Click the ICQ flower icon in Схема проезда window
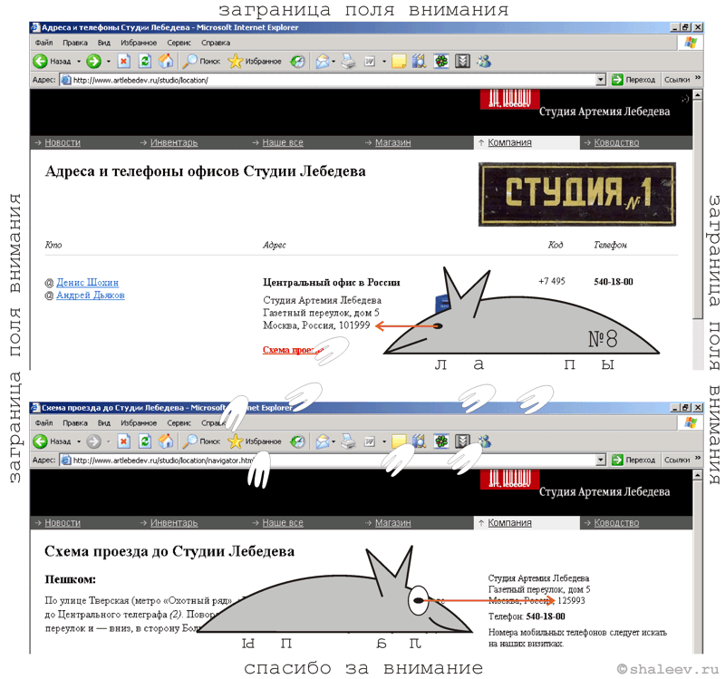Viewport: 725px width, 679px height. tap(441, 441)
